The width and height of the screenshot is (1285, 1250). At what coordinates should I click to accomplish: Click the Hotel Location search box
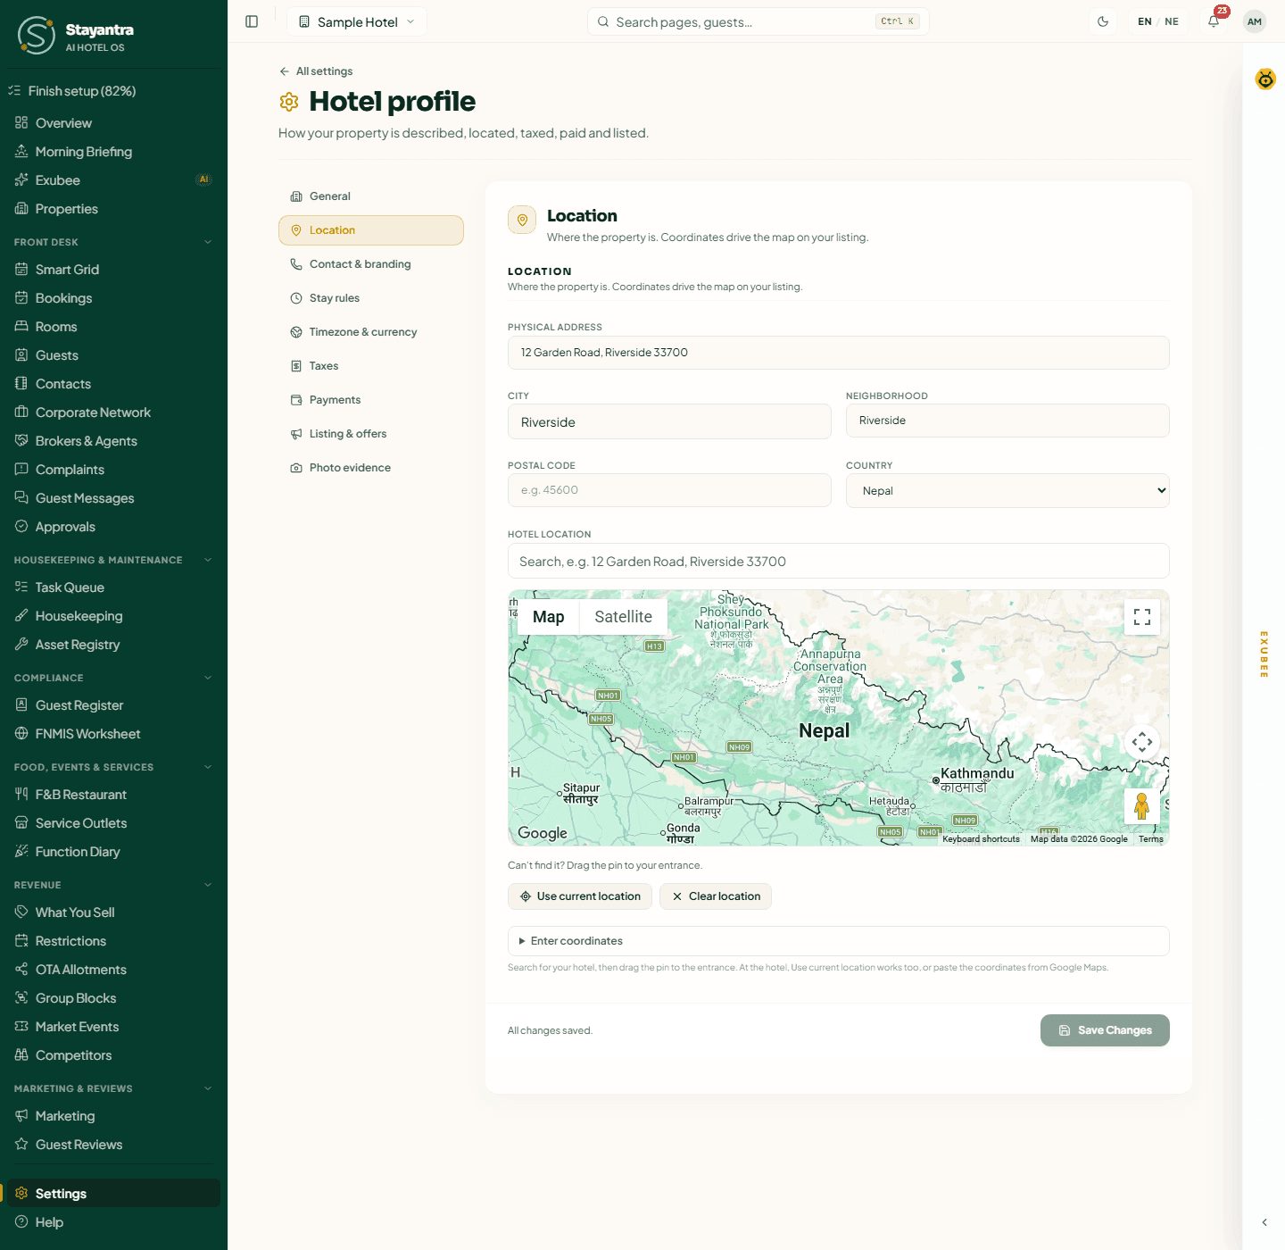(838, 561)
